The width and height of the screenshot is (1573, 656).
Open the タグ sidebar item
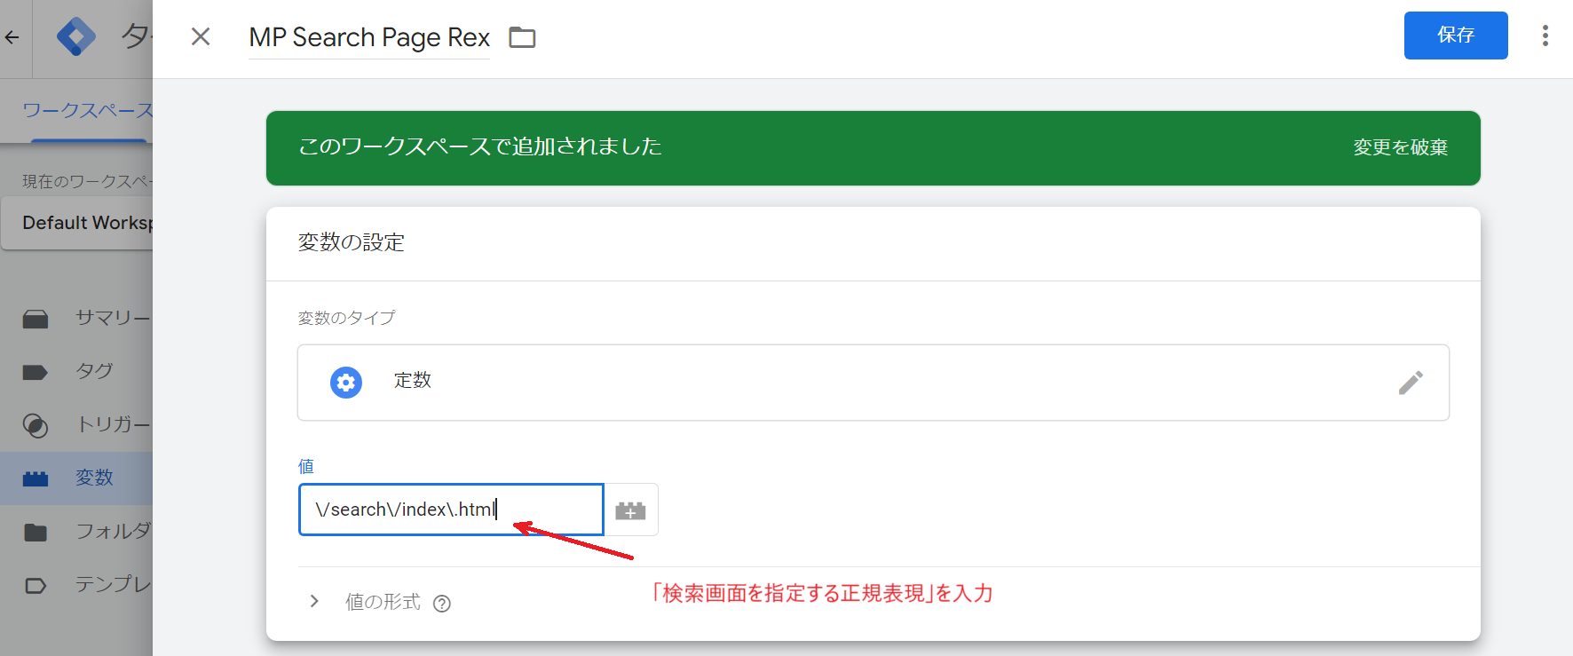tap(76, 371)
